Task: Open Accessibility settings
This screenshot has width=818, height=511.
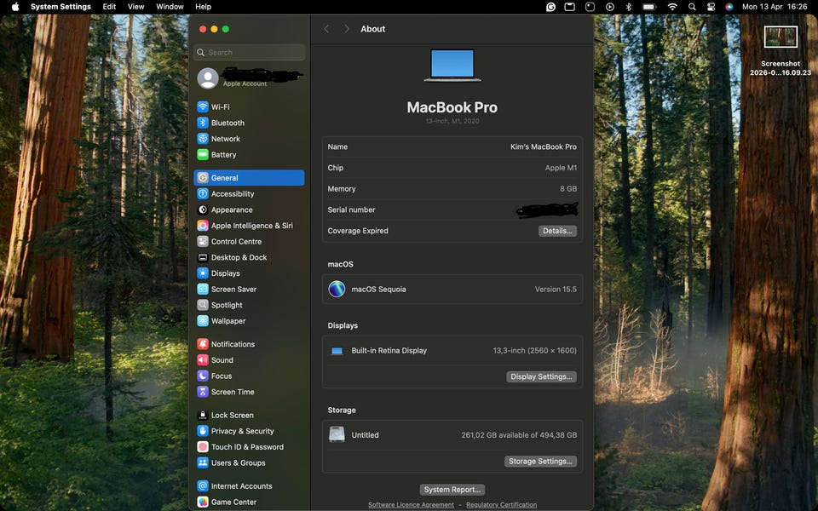Action: pyautogui.click(x=249, y=193)
